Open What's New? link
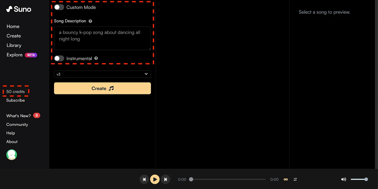This screenshot has width=378, height=189. [x=19, y=116]
